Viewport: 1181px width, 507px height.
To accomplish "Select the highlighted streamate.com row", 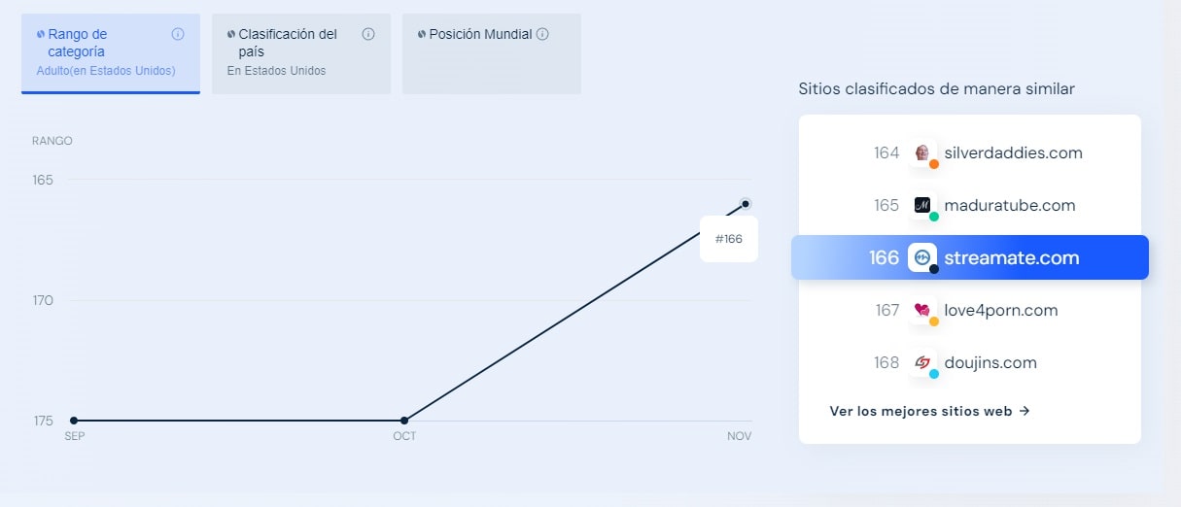I will coord(970,257).
